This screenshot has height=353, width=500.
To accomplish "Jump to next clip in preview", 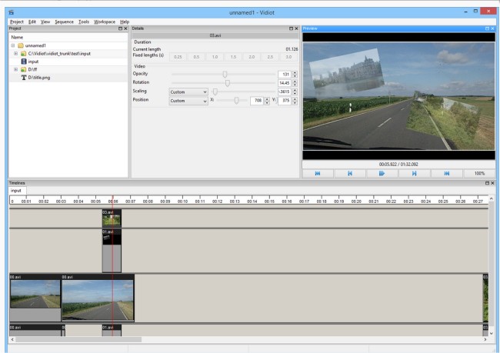I will 415,174.
